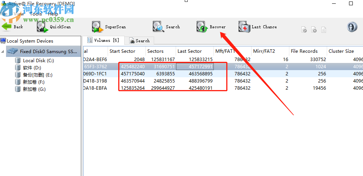Click the Fixed Disk0 drive icon
The width and height of the screenshot is (363, 176).
tap(13, 51)
